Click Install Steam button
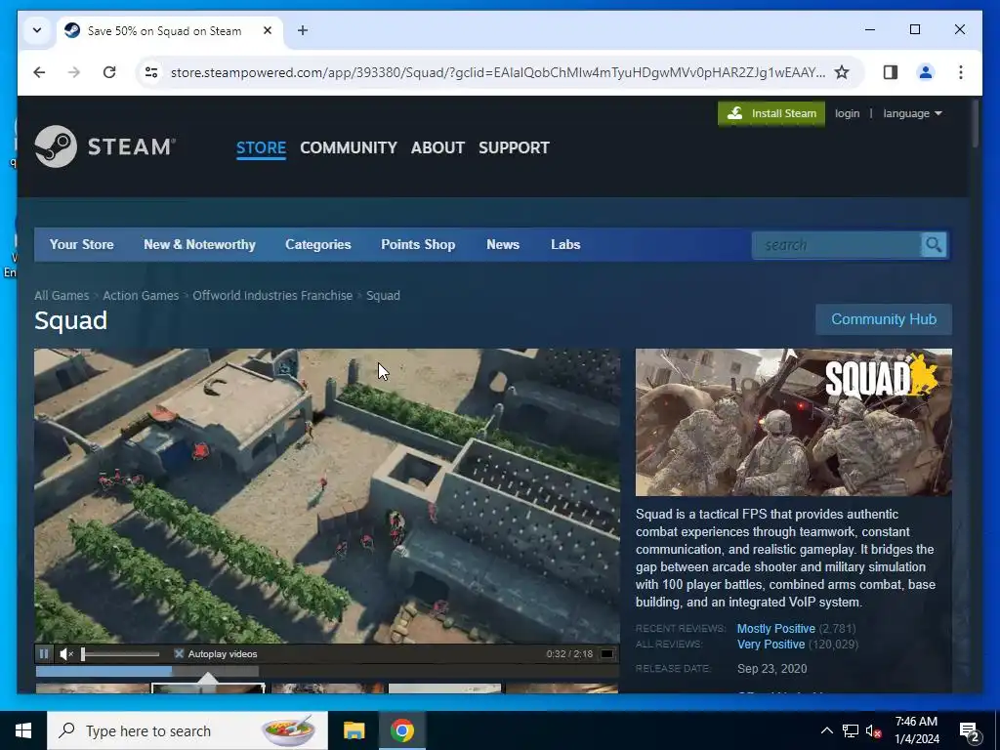The width and height of the screenshot is (1000, 750). (x=771, y=113)
